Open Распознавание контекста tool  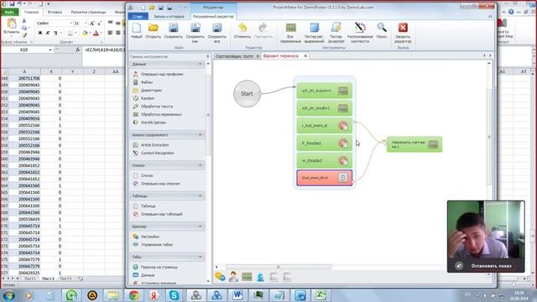click(x=360, y=33)
